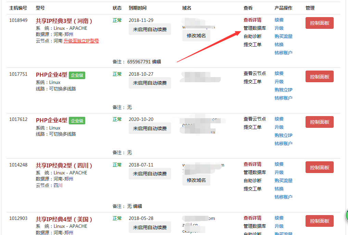This screenshot has height=235, width=348.
Task: Click 查看云节点 for host 1017612
Action: click(255, 119)
